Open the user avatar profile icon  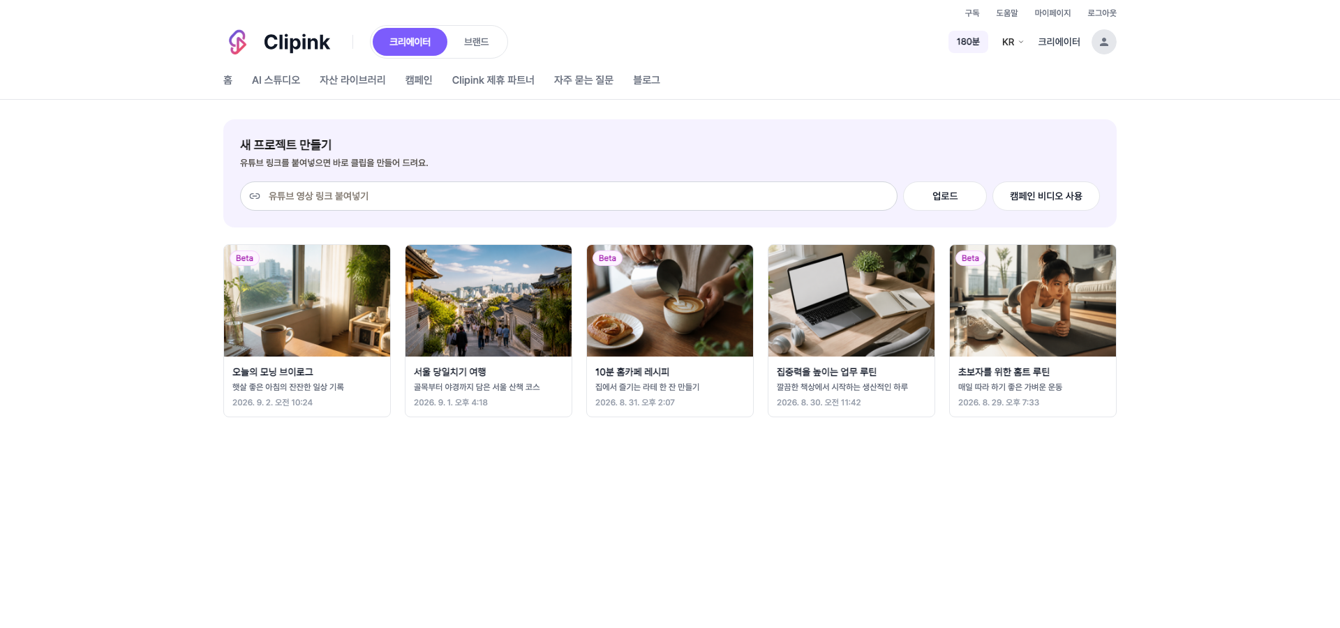(1103, 42)
